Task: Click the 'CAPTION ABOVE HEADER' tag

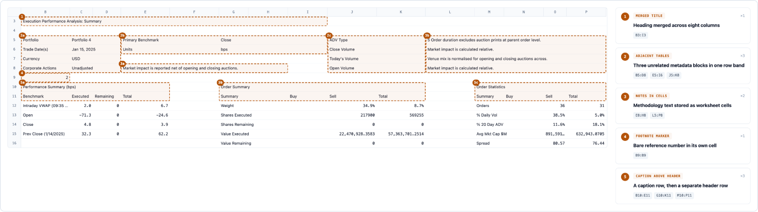Action: [658, 176]
